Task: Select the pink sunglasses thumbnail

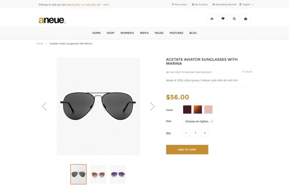Action: (x=98, y=174)
